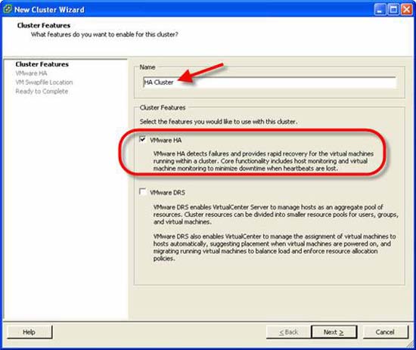Select the VM Swapfile Location step

(x=44, y=82)
